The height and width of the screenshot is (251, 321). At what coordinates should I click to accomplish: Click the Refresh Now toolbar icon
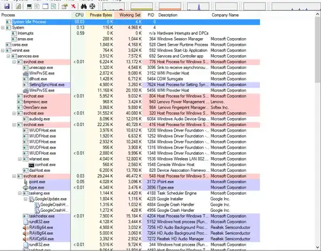point(18,7)
